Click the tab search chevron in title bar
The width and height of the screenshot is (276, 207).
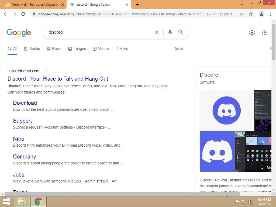pyautogui.click(x=242, y=5)
